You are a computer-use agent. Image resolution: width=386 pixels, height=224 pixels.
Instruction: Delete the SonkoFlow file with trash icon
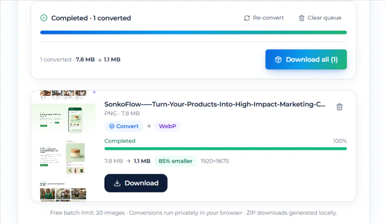(x=339, y=107)
